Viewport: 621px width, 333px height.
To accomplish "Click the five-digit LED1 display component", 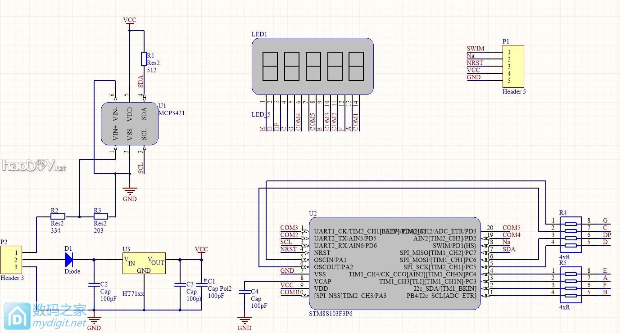I will pyautogui.click(x=312, y=66).
